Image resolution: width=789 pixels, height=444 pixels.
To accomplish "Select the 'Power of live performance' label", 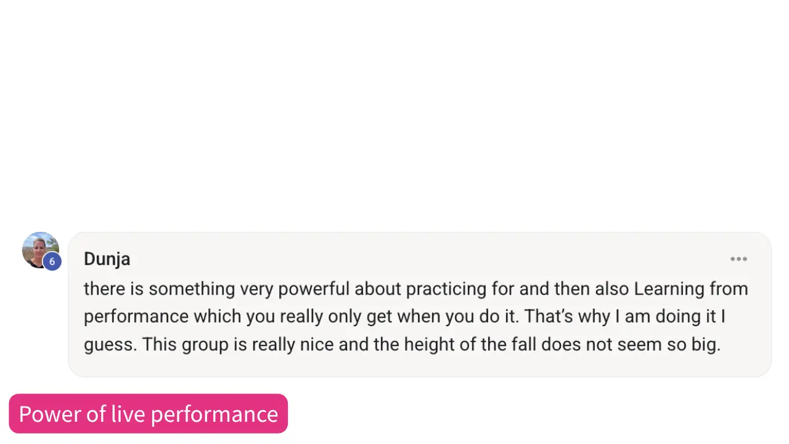I will pyautogui.click(x=148, y=414).
